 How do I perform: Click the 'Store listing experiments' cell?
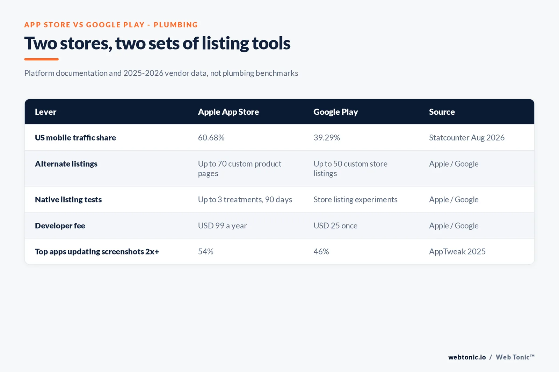click(355, 200)
